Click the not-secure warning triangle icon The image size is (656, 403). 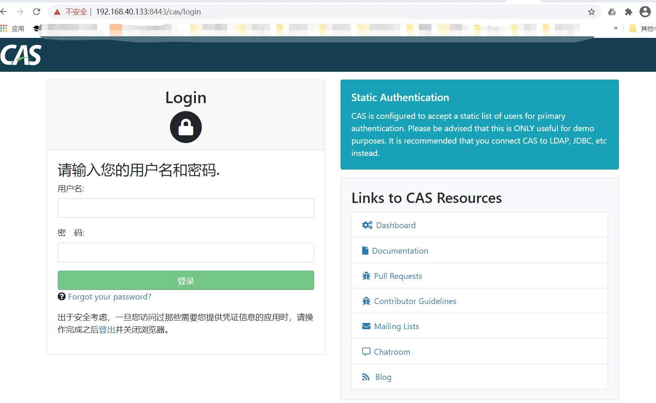(57, 12)
